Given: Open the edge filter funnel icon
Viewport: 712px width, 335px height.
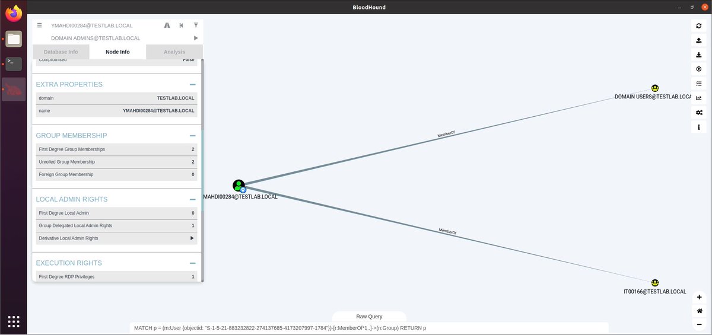Looking at the screenshot, I should coord(196,25).
